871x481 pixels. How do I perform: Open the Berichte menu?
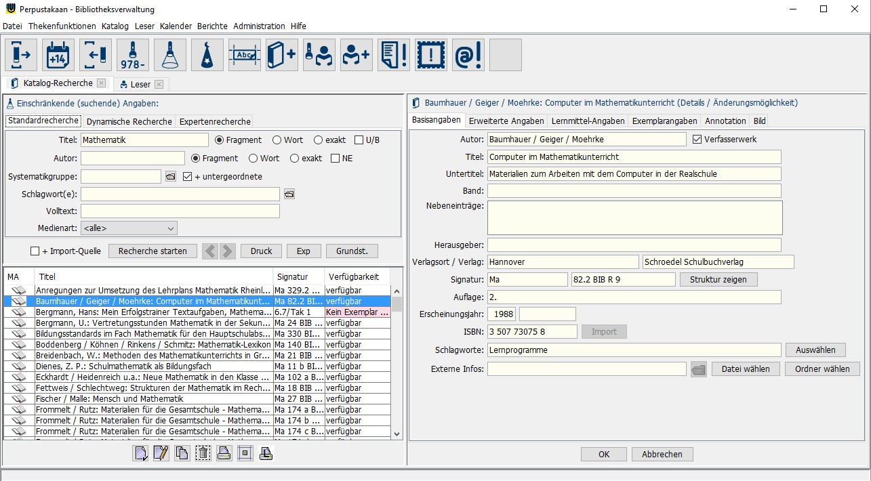coord(212,26)
